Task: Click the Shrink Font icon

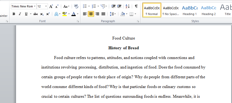Action: tap(57, 6)
